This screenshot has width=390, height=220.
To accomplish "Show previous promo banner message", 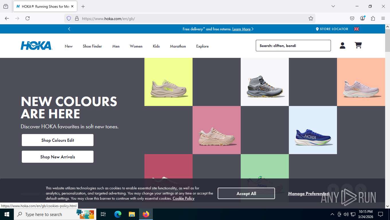I will (x=69, y=29).
